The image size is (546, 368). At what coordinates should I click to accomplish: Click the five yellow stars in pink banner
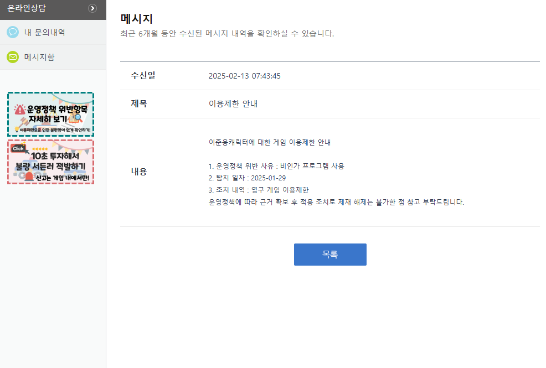point(40,149)
